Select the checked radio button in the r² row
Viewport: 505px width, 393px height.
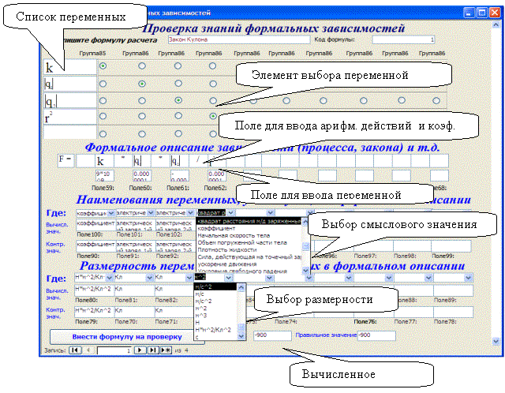point(213,116)
